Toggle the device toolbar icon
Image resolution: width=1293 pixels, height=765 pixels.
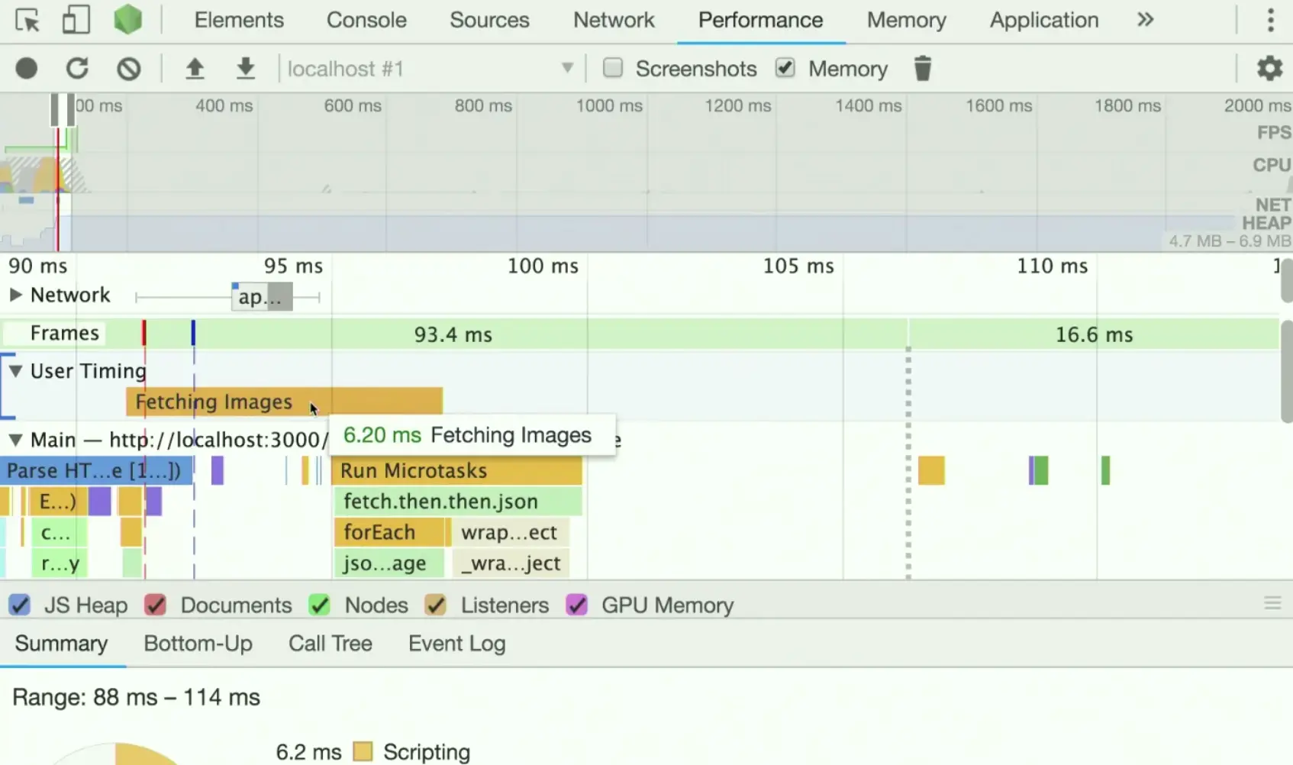pyautogui.click(x=75, y=20)
